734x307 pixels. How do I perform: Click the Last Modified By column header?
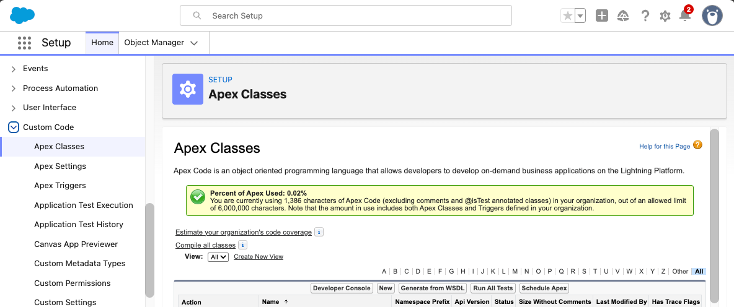621,302
